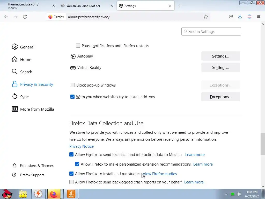Open Virtual Reality Settings button

(220, 68)
